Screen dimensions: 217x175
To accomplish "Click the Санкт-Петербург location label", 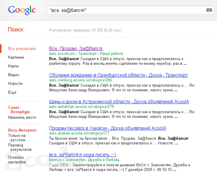I will coord(19,110).
